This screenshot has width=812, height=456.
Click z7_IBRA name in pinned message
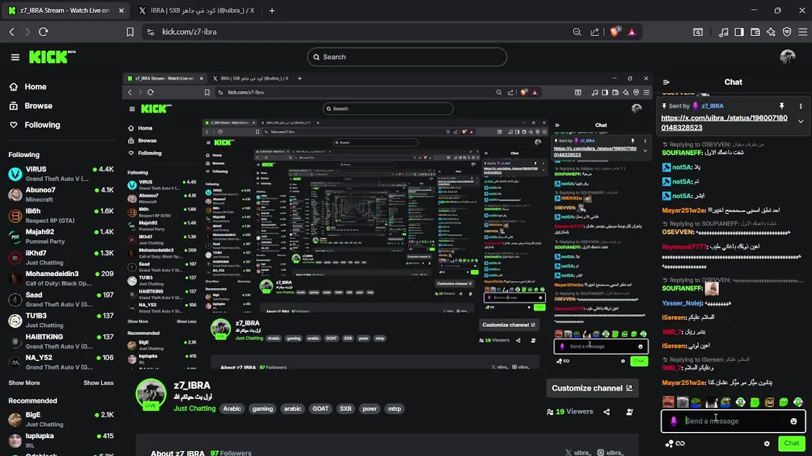(x=712, y=106)
